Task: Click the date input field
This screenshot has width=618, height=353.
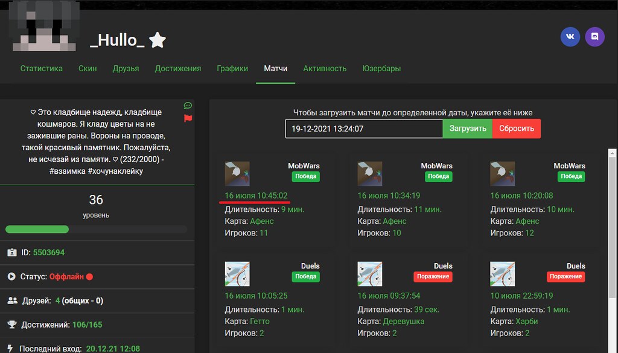Action: click(x=364, y=129)
